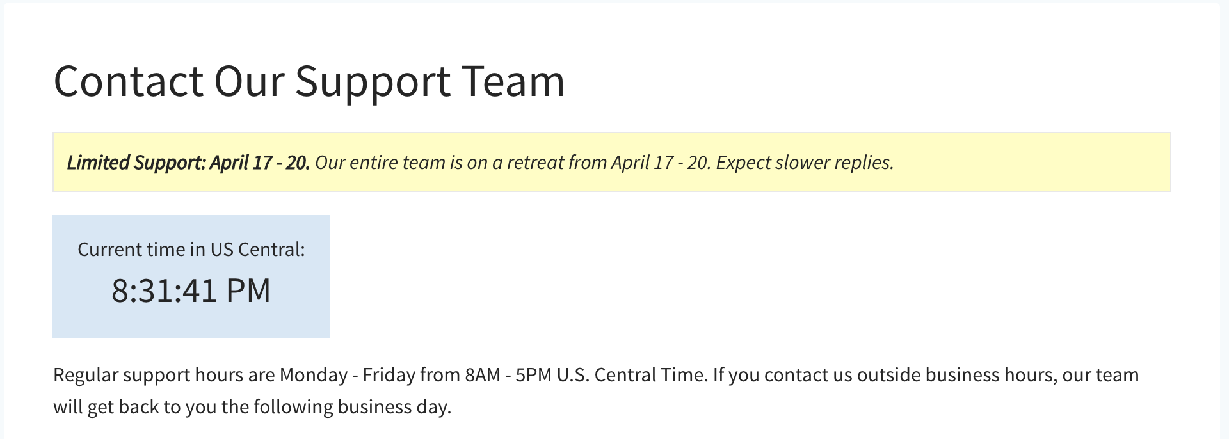The image size is (1229, 439).
Task: Select the yellow limited support notice banner
Action: pyautogui.click(x=611, y=162)
